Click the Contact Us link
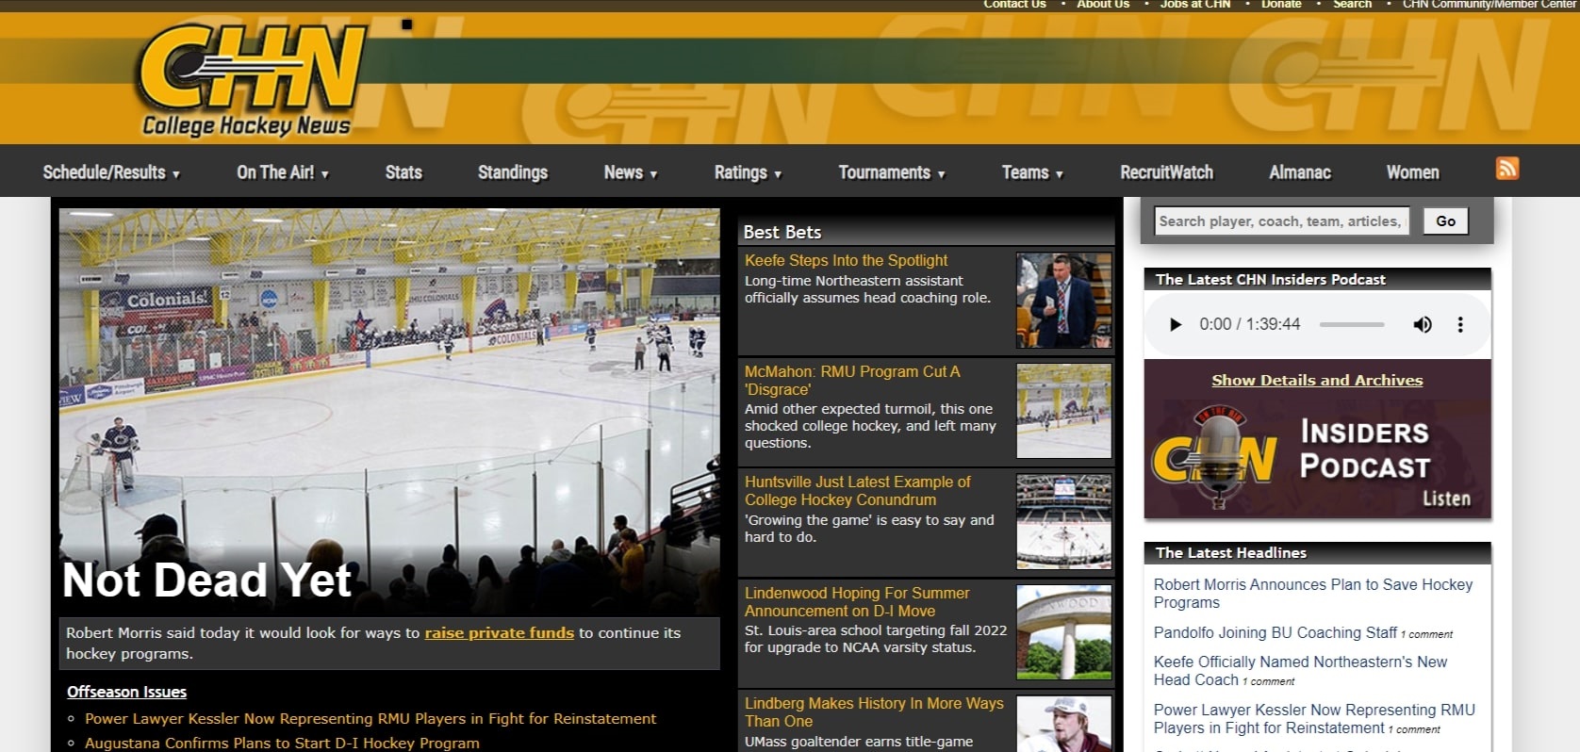This screenshot has height=752, width=1580. pyautogui.click(x=1014, y=5)
